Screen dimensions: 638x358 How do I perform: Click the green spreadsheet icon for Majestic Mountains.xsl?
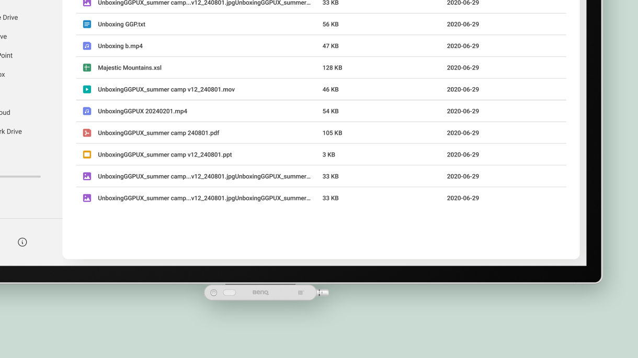click(87, 68)
